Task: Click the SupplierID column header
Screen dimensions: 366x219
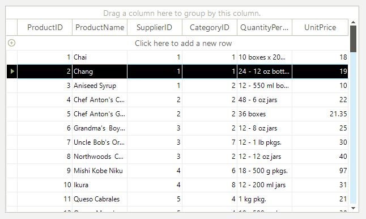Action: [x=155, y=27]
